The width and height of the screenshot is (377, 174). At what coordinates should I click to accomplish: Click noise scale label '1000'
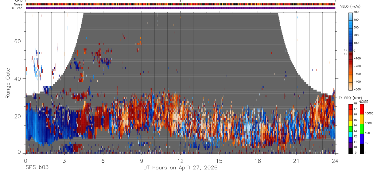[368, 123]
